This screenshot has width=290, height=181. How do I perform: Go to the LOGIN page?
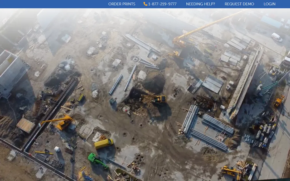[269, 4]
